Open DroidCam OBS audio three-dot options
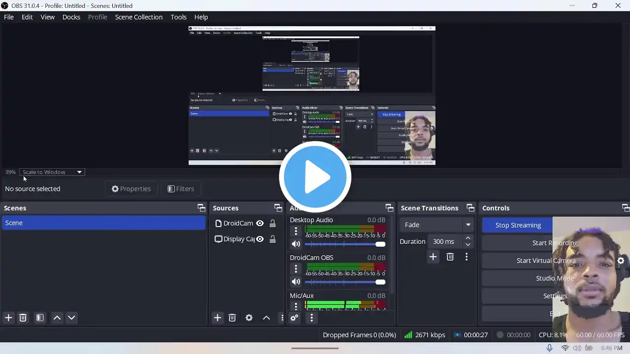The image size is (630, 354). point(296,268)
